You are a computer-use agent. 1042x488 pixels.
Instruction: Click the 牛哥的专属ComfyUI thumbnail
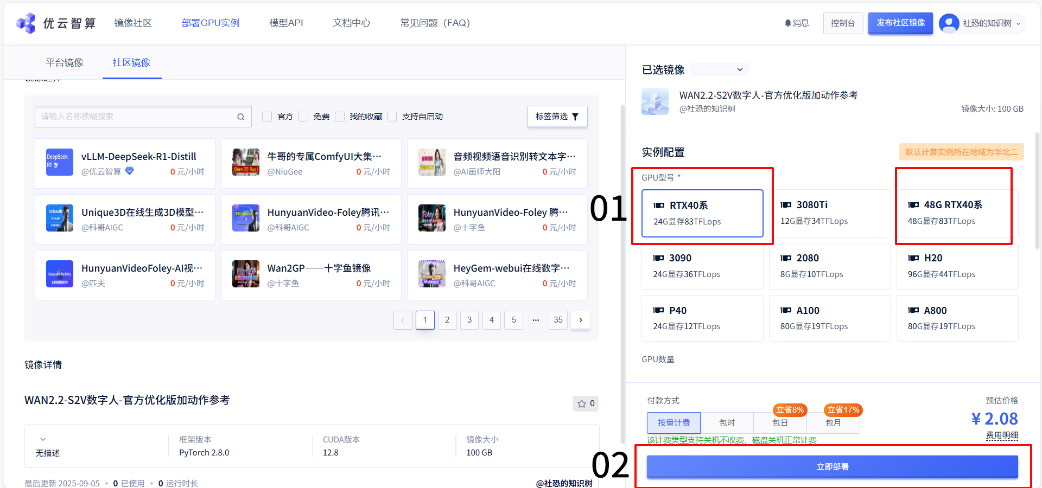coord(246,162)
